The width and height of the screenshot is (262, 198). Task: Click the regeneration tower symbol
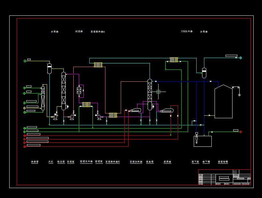[x=150, y=95]
